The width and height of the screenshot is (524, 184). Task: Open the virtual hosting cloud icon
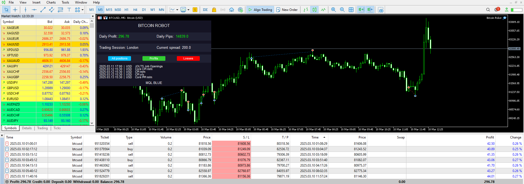[x=231, y=10]
